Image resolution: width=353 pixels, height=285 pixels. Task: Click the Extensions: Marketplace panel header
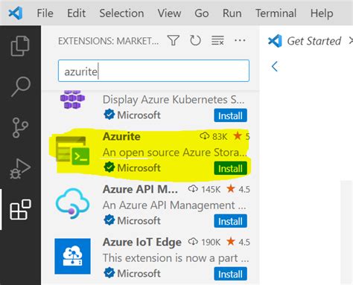[108, 41]
